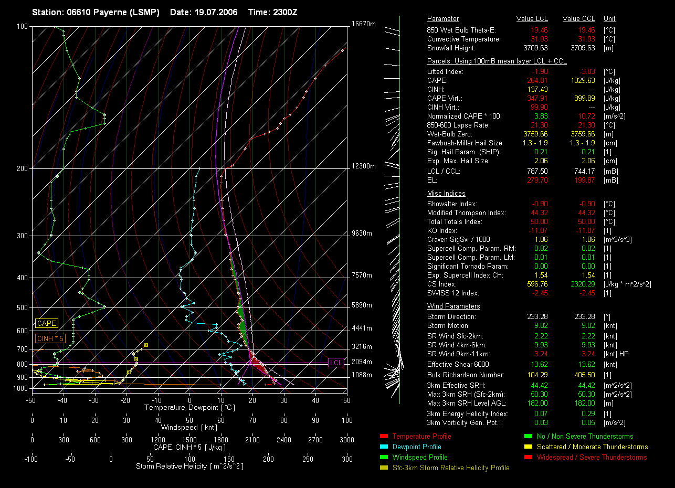Click the green No / Non Severe Thunderstorms swatch
This screenshot has height=488, width=675.
[528, 436]
